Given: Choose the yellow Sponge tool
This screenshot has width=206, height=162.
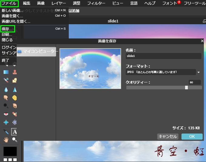Looking at the screenshot, I should 15,98.
